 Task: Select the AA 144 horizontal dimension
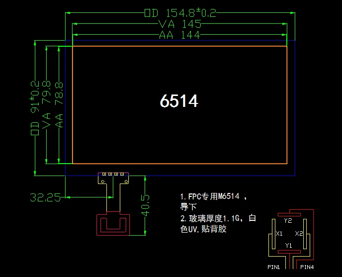coord(179,35)
